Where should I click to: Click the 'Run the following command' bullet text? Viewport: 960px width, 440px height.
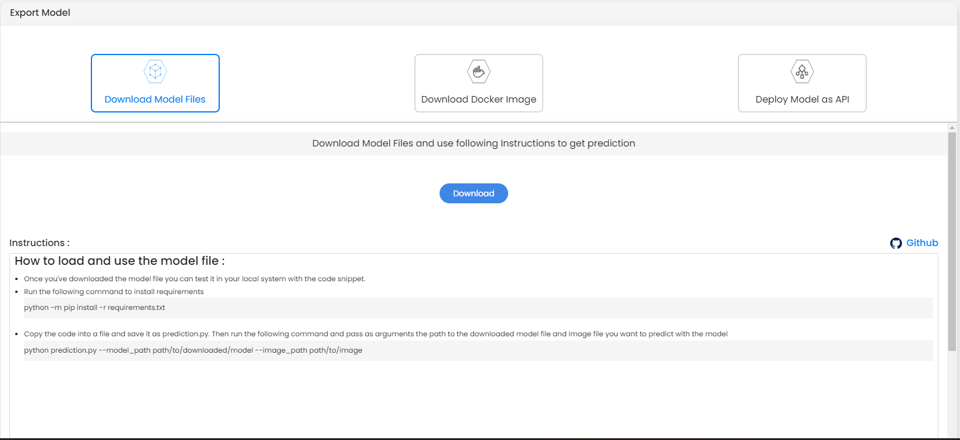[114, 292]
